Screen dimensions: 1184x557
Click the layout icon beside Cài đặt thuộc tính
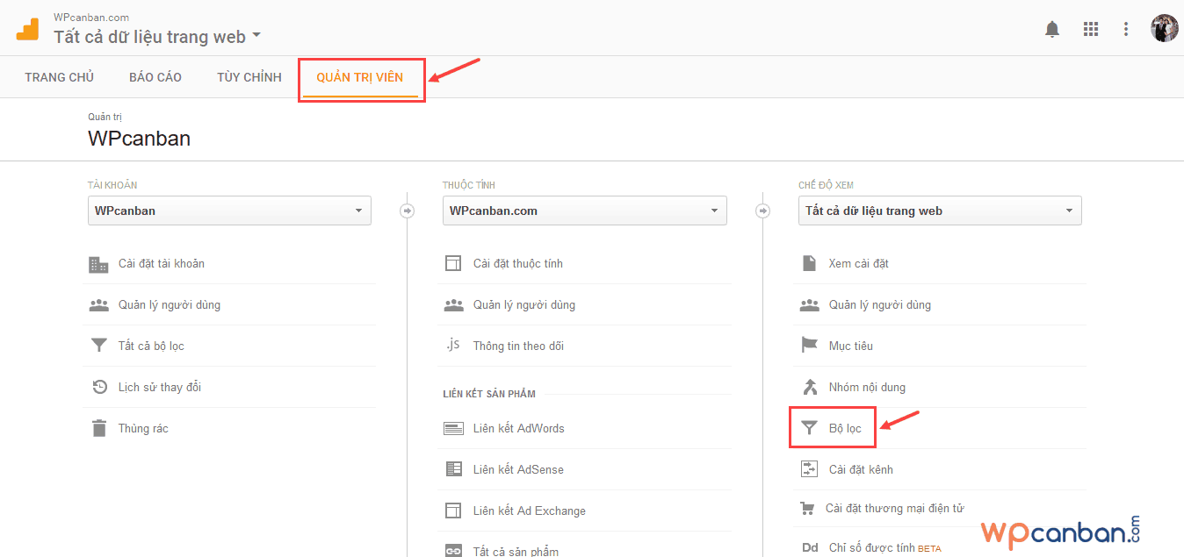click(x=453, y=264)
